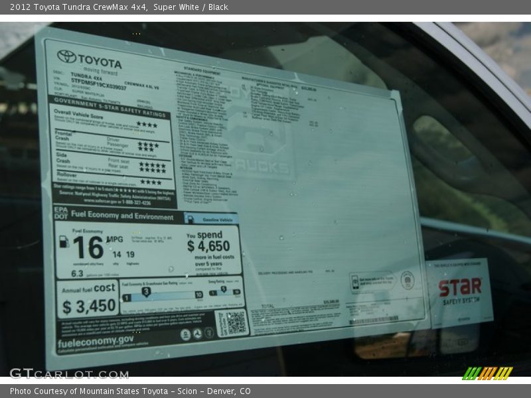Click the 'Government 5-Star Safety Ratings' header
The image size is (531, 398).
coord(111,107)
